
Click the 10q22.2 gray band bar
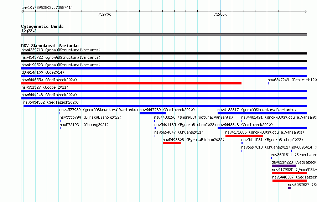pos(164,35)
